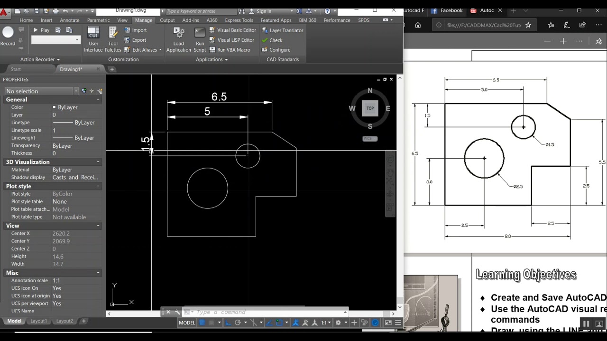Open the User Interface CUI editor

click(93, 39)
